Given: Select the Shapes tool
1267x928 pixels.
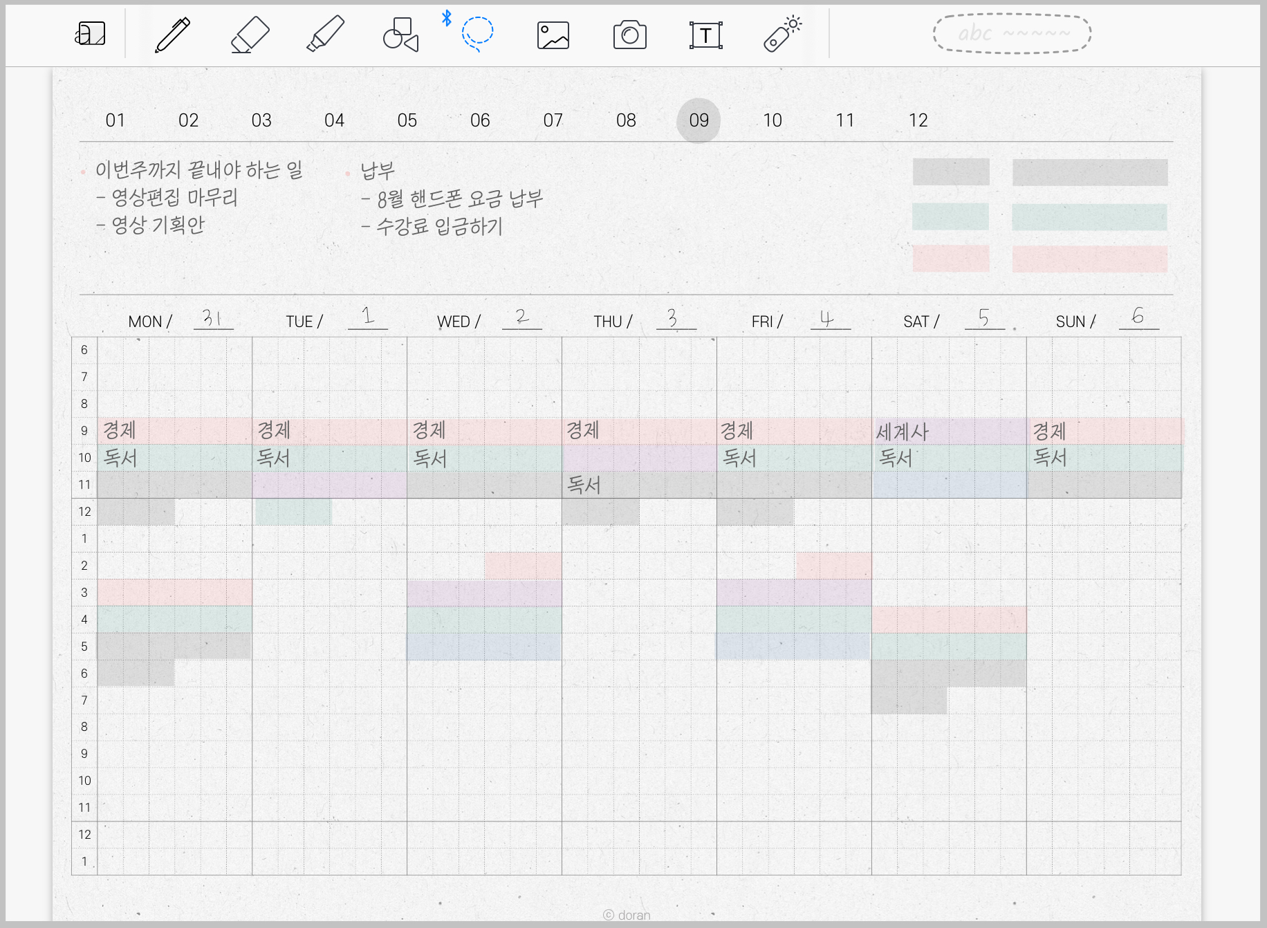Looking at the screenshot, I should (401, 35).
